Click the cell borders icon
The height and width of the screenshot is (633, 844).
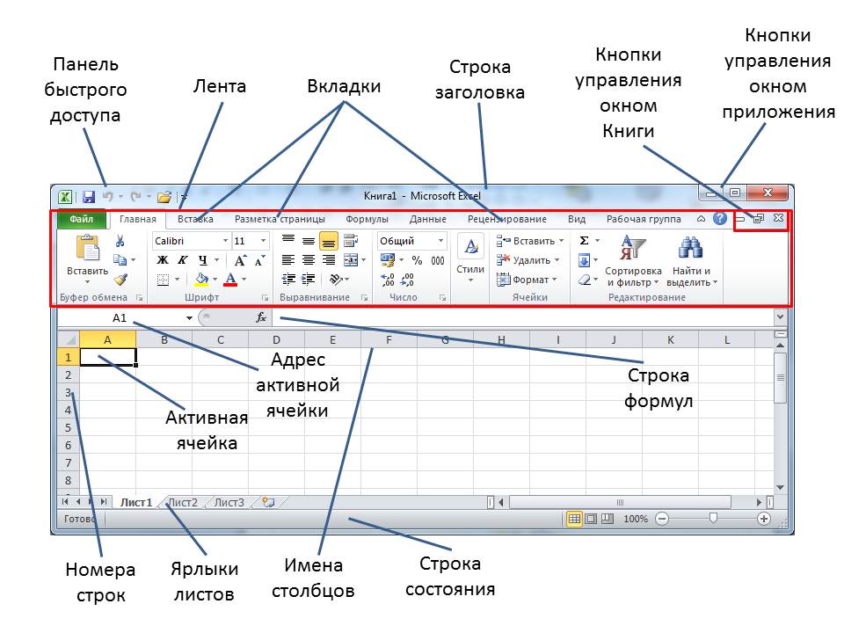pyautogui.click(x=163, y=280)
